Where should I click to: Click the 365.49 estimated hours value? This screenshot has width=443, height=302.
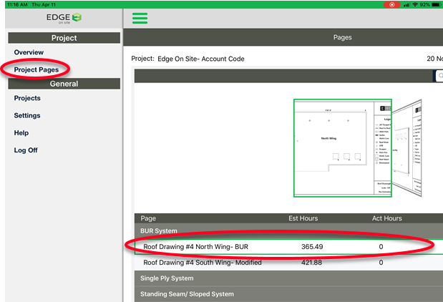(x=312, y=247)
